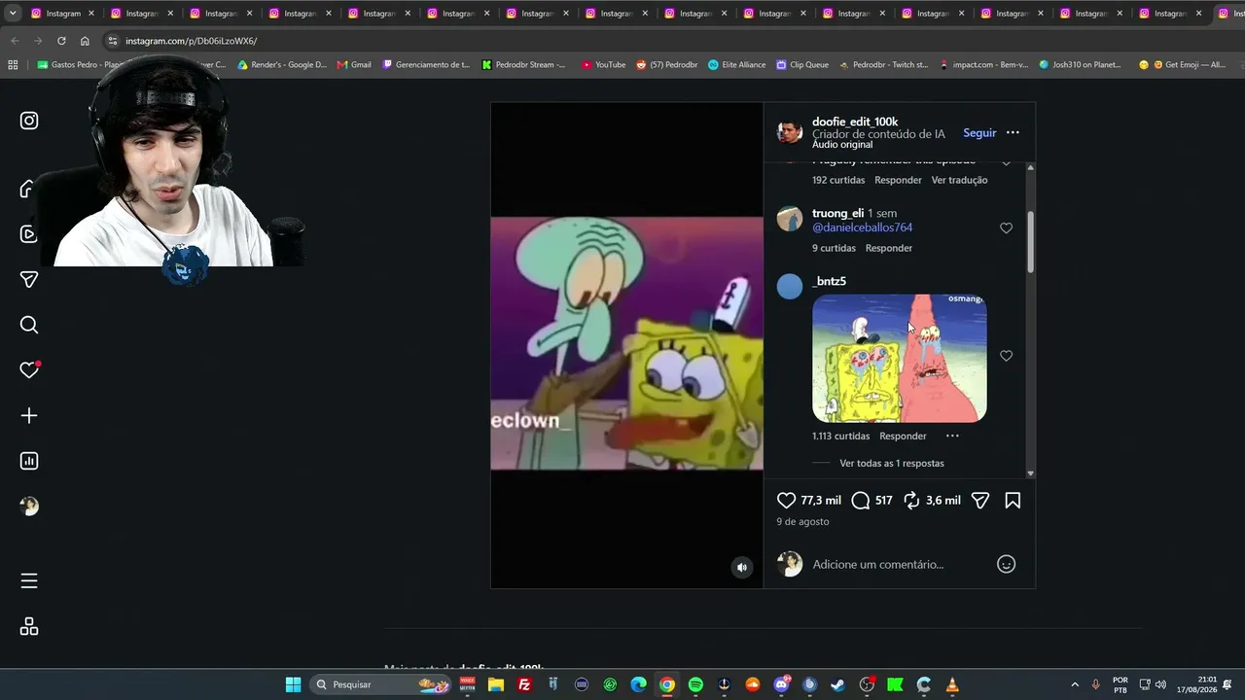Open the Get Emoji bookmark
Viewport: 1245px width, 700px height.
[x=1182, y=65]
